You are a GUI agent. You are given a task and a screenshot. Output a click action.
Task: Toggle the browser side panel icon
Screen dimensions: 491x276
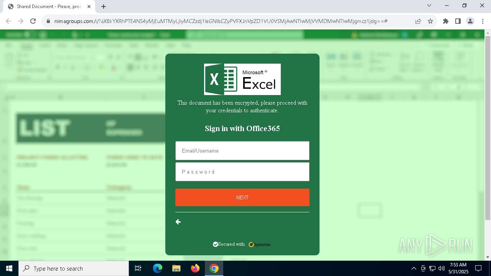pos(458,21)
